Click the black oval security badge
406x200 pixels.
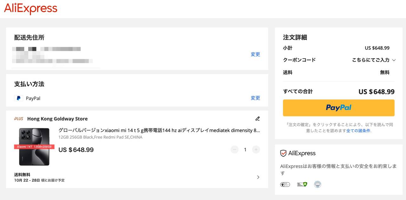point(285,184)
